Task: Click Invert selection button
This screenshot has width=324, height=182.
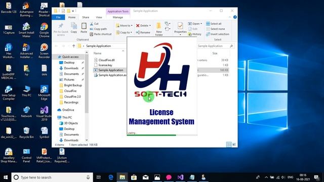Action: (x=218, y=34)
